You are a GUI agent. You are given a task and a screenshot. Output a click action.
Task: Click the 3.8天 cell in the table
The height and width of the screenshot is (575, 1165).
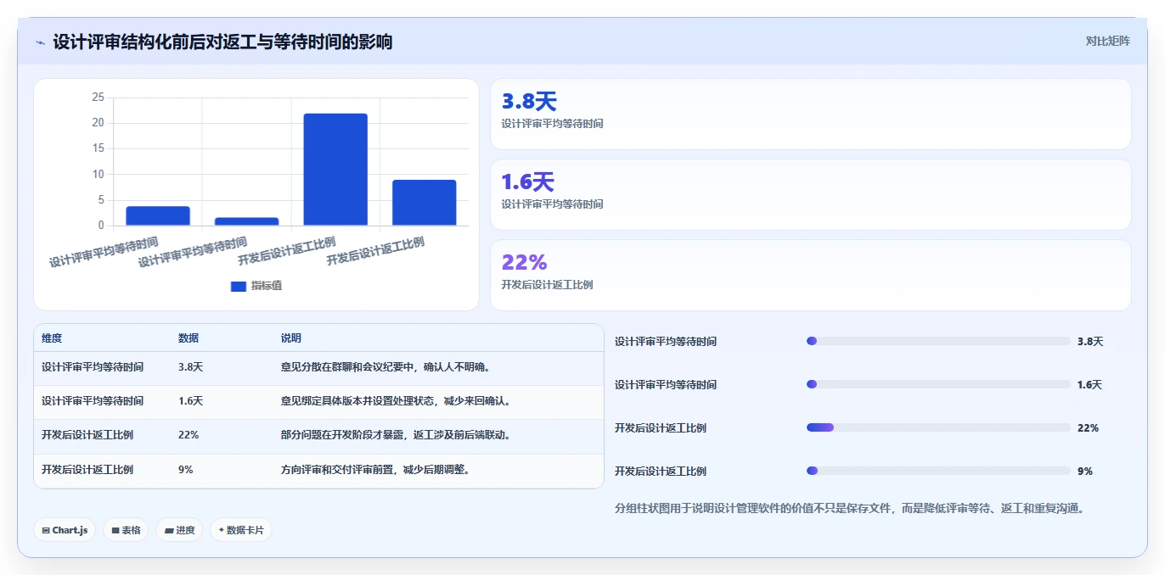191,367
